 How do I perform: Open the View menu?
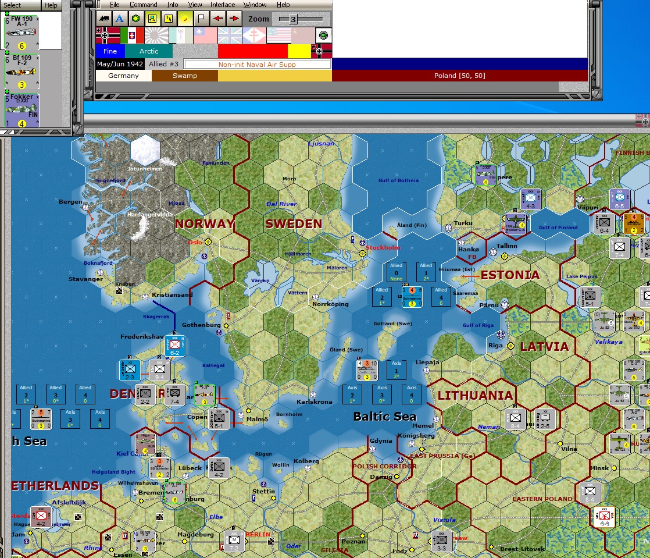click(x=195, y=5)
